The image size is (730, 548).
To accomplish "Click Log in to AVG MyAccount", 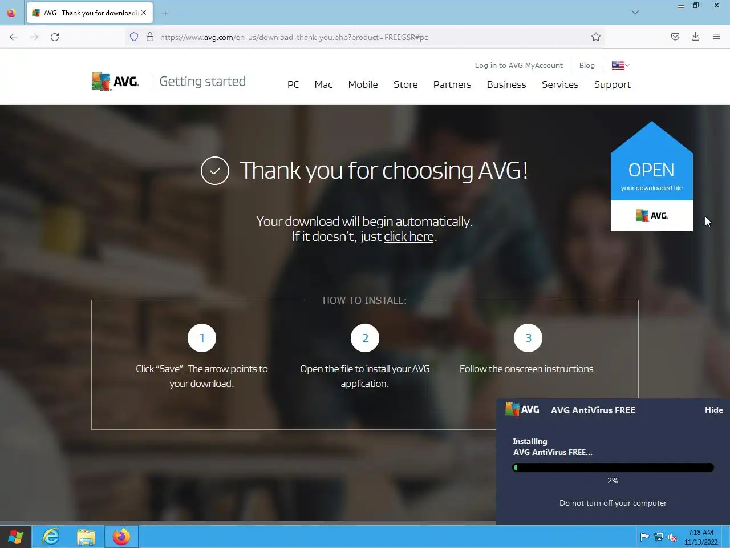I will point(519,65).
